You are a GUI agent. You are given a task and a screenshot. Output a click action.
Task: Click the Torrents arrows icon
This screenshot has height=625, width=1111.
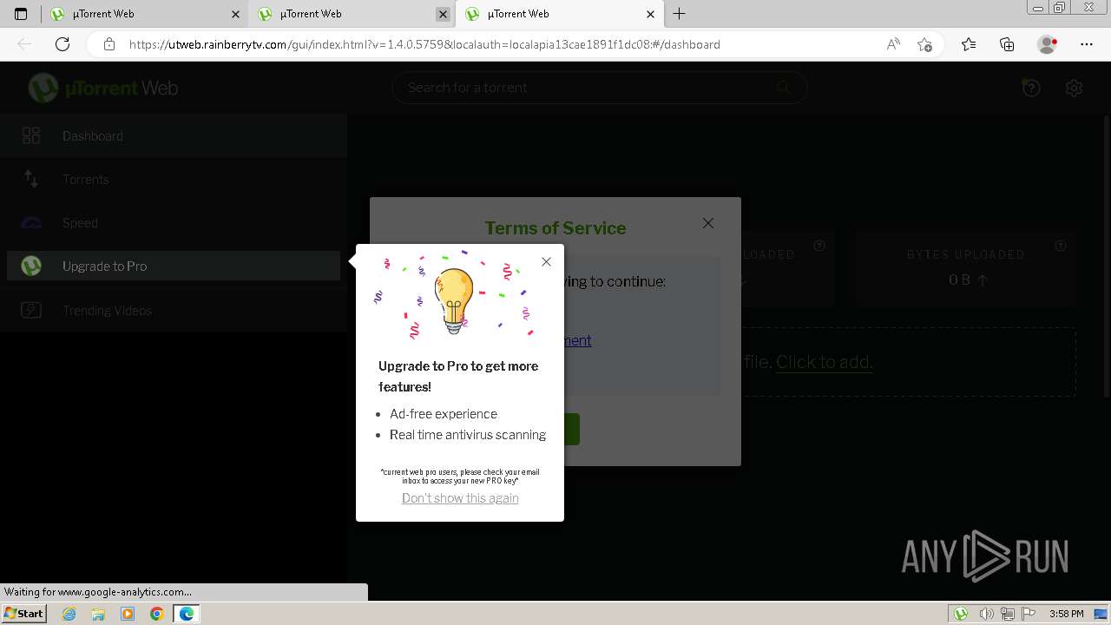tap(31, 179)
